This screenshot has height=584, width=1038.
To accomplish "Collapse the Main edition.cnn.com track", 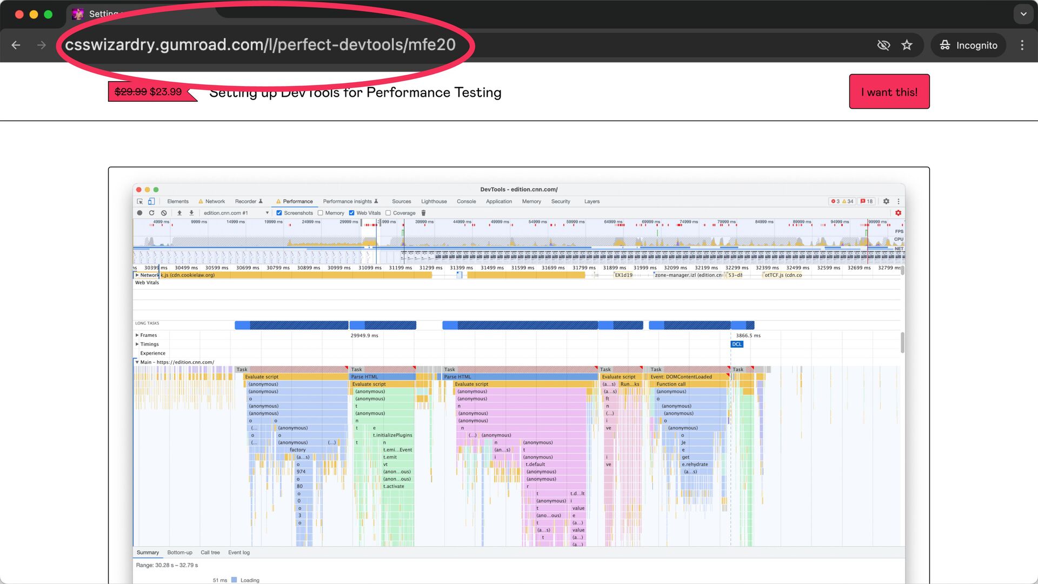I will pyautogui.click(x=137, y=362).
